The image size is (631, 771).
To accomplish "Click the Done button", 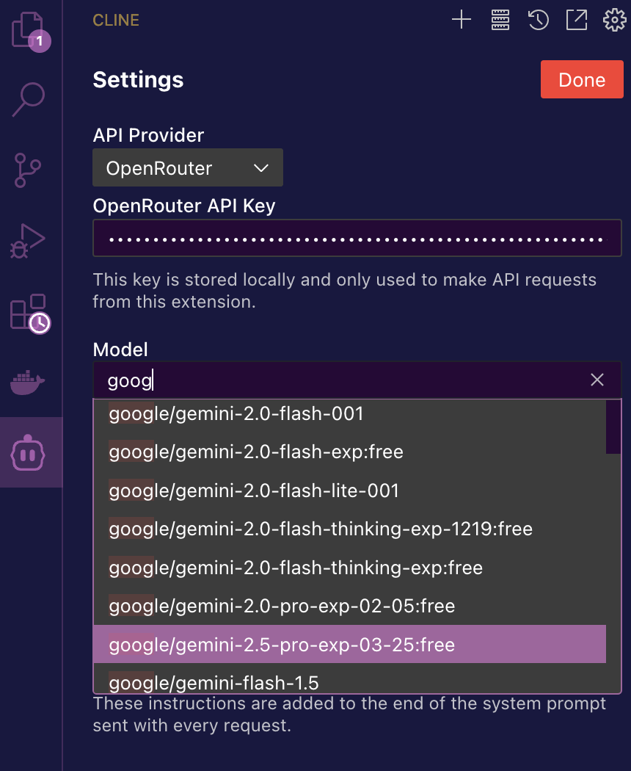I will tap(582, 79).
